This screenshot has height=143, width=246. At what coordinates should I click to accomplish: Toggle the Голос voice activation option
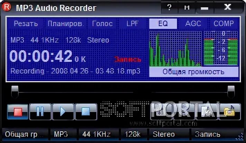(x=103, y=24)
